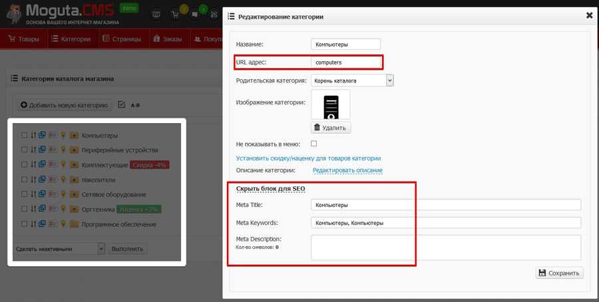Click the category image thumbnail
This screenshot has width=599, height=302.
(x=330, y=104)
